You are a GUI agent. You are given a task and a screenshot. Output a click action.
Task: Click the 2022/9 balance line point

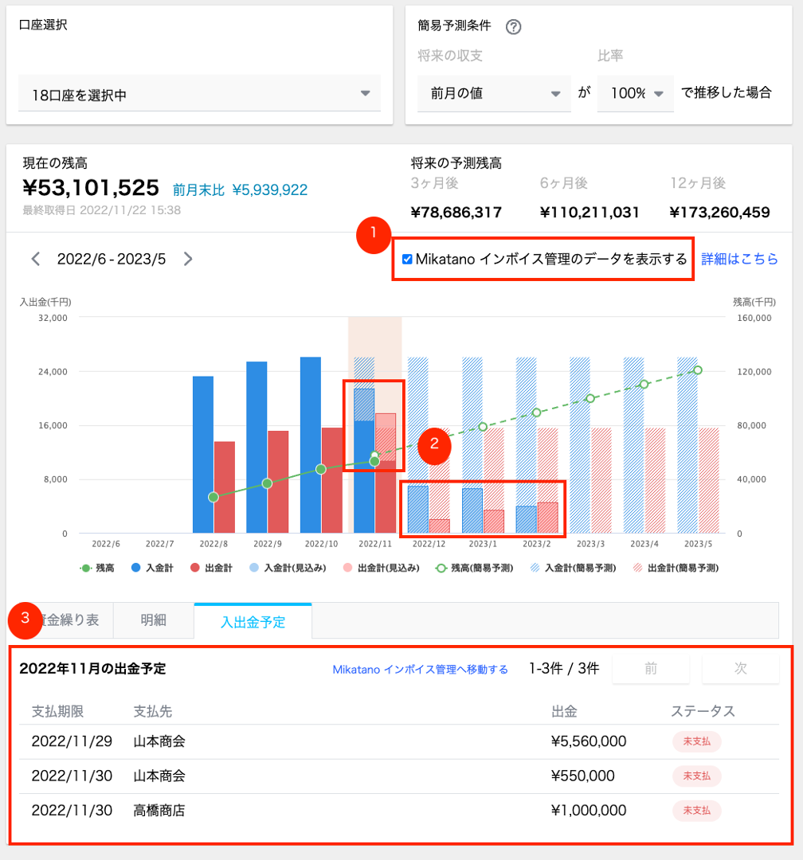click(267, 483)
